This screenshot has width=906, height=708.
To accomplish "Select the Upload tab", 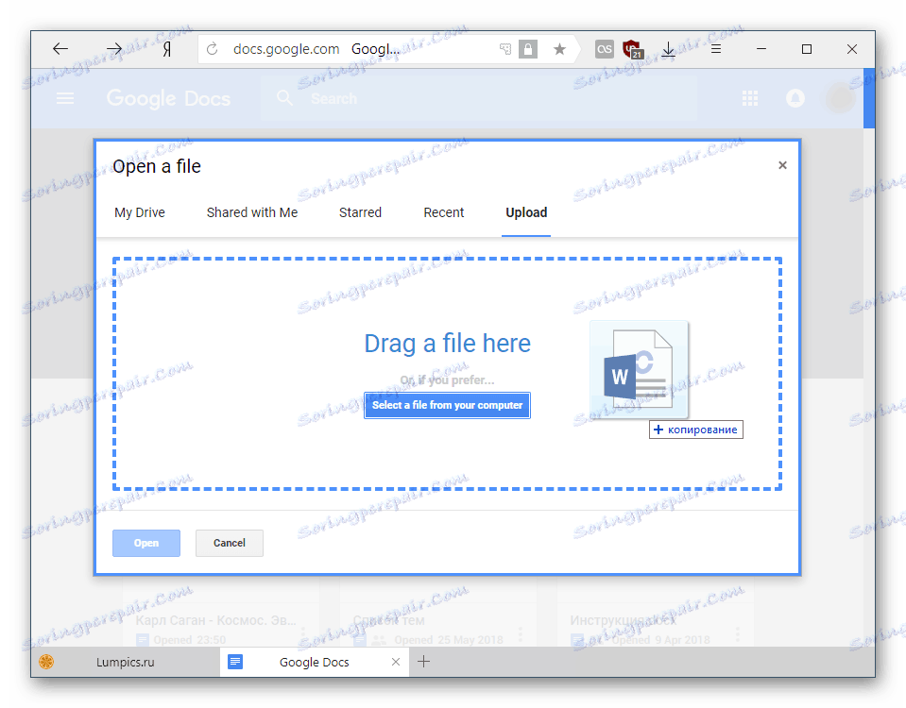I will pos(526,212).
